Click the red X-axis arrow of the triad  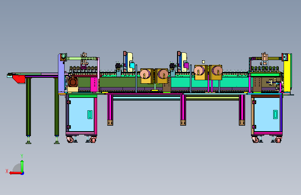click(x=15, y=173)
